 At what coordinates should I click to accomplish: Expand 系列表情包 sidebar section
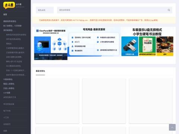(x=8, y=30)
